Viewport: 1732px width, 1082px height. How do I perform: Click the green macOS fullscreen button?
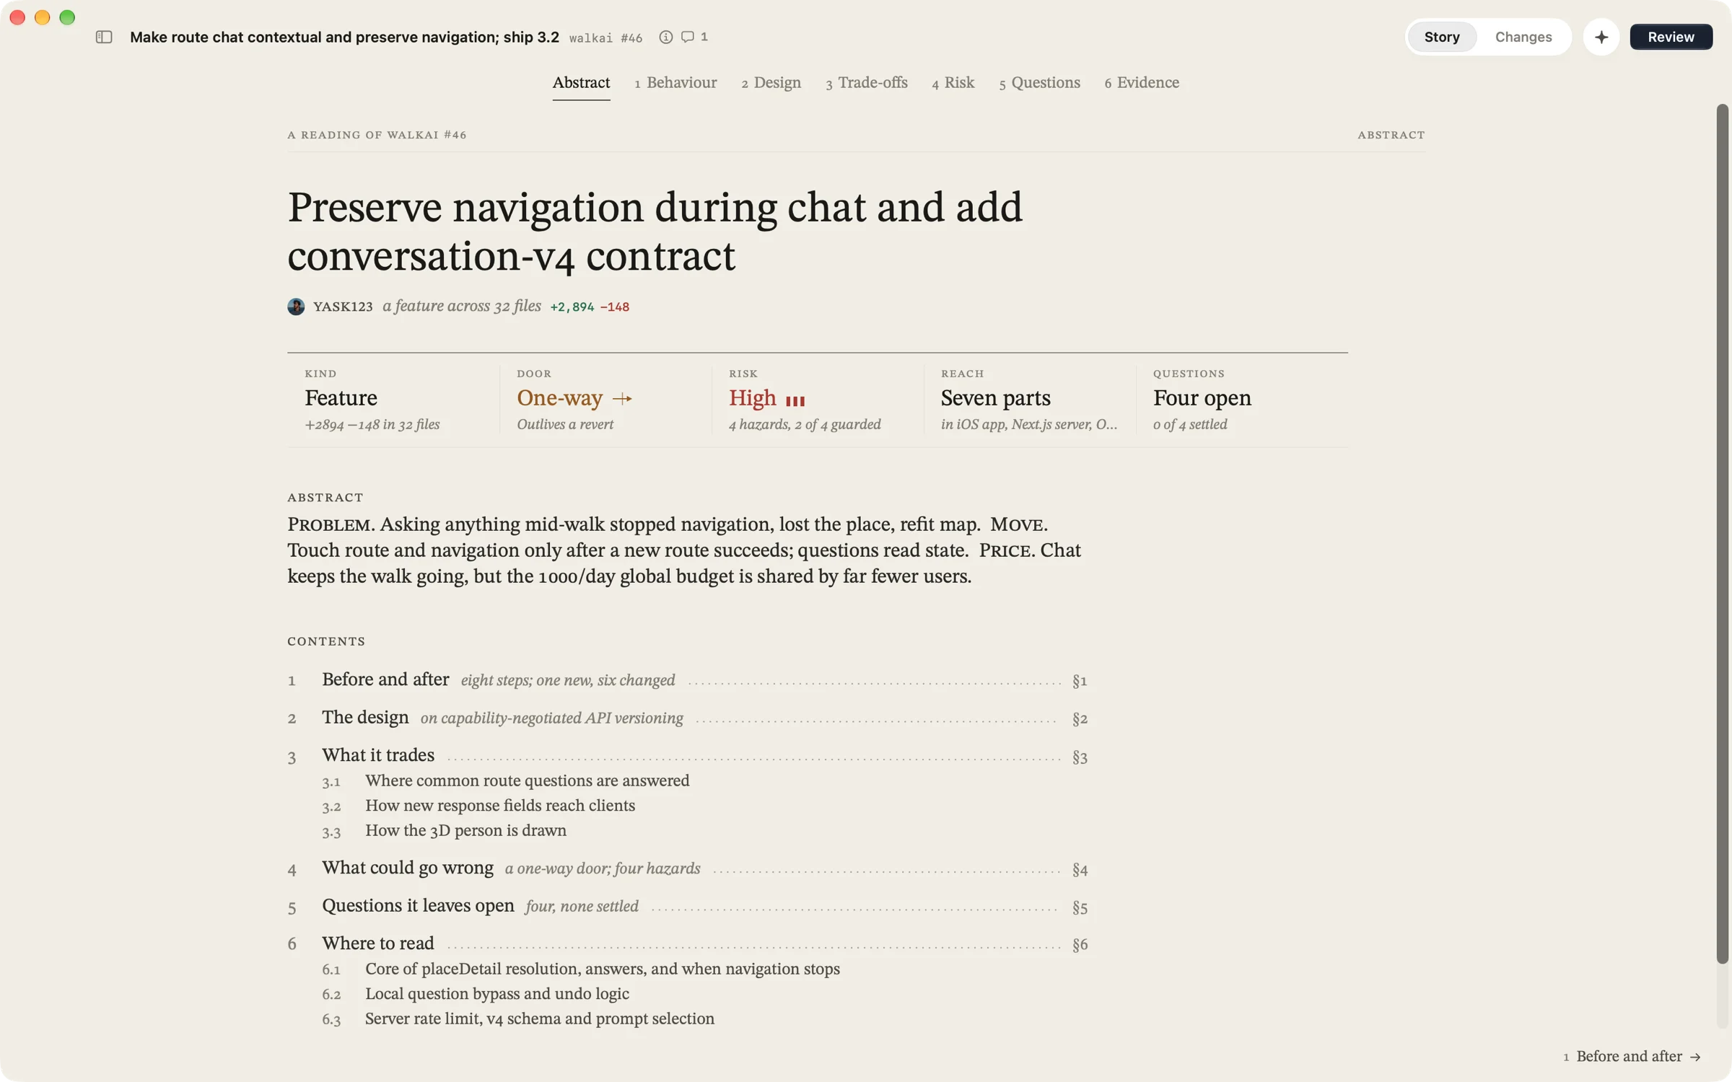click(67, 17)
